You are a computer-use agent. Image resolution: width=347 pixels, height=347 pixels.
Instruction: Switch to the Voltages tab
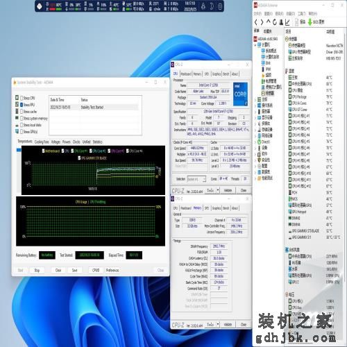point(56,142)
